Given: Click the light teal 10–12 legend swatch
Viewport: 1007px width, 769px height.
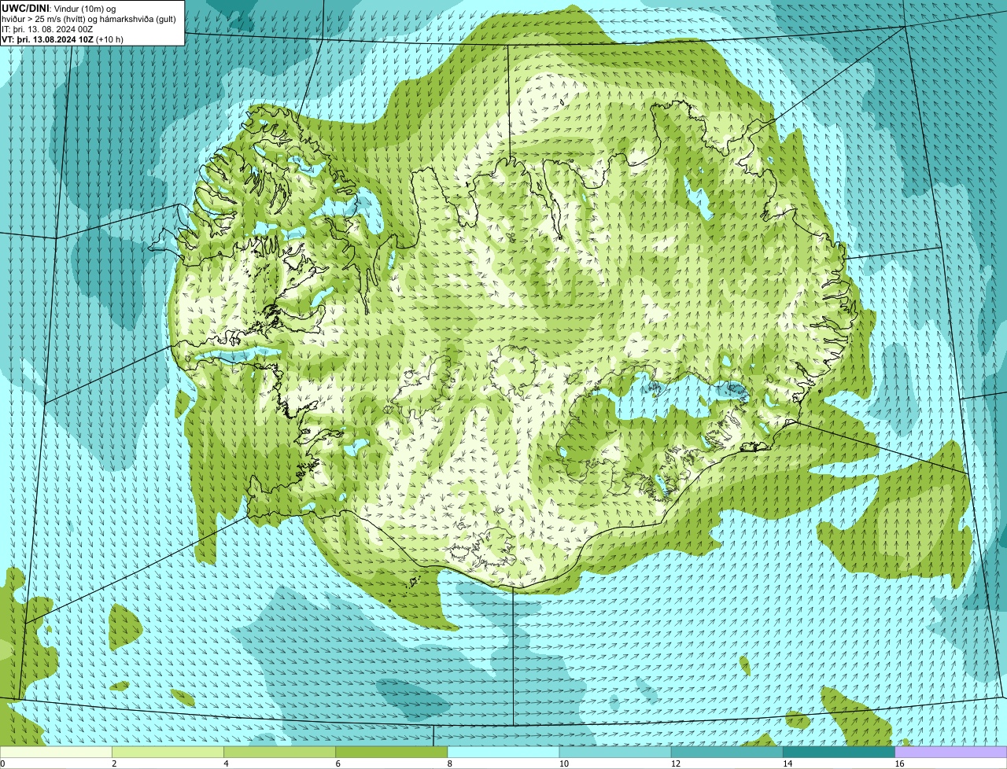Looking at the screenshot, I should click(x=615, y=752).
